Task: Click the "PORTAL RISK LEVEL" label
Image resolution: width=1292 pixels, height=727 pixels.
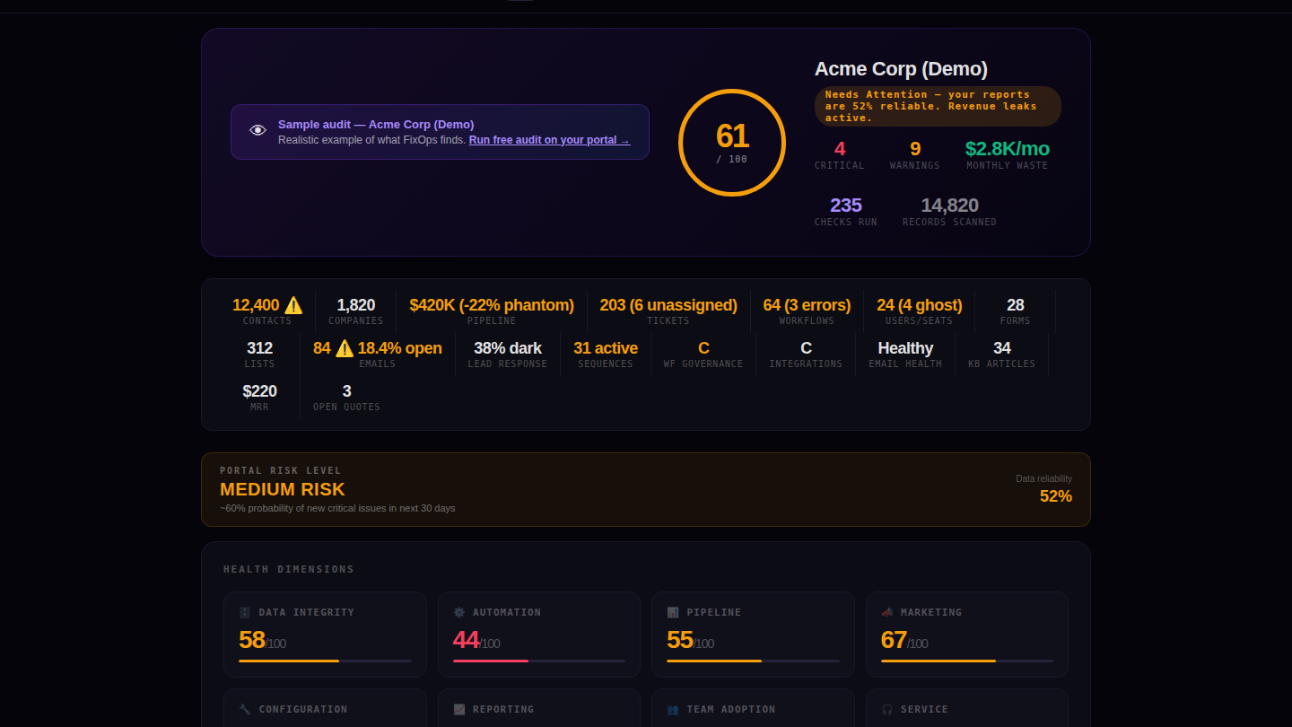Action: point(281,470)
